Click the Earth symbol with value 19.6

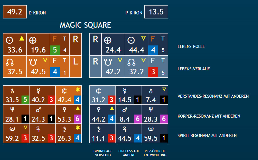coord(33,40)
